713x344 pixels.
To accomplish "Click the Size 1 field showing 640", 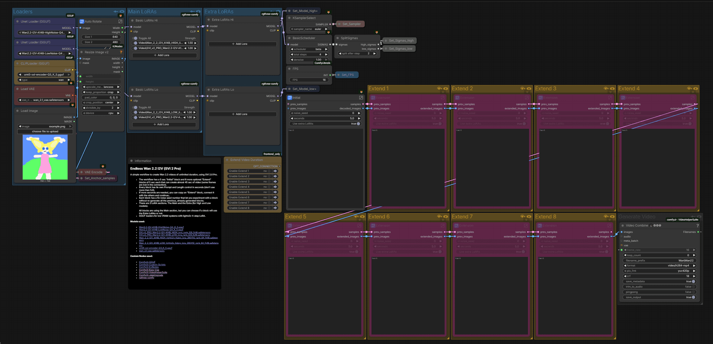I will (x=101, y=37).
